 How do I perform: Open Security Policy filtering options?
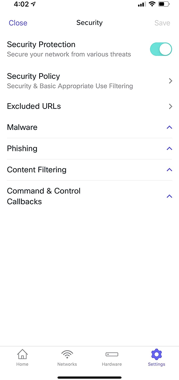click(89, 81)
